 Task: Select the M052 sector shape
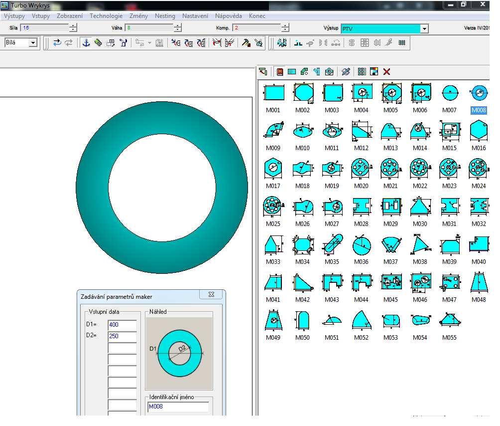pos(361,320)
